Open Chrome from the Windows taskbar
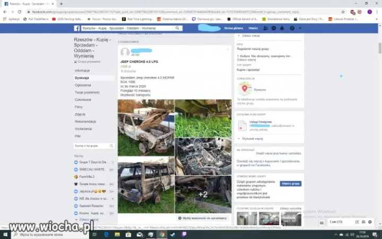This screenshot has height=239, width=382. coord(162,235)
